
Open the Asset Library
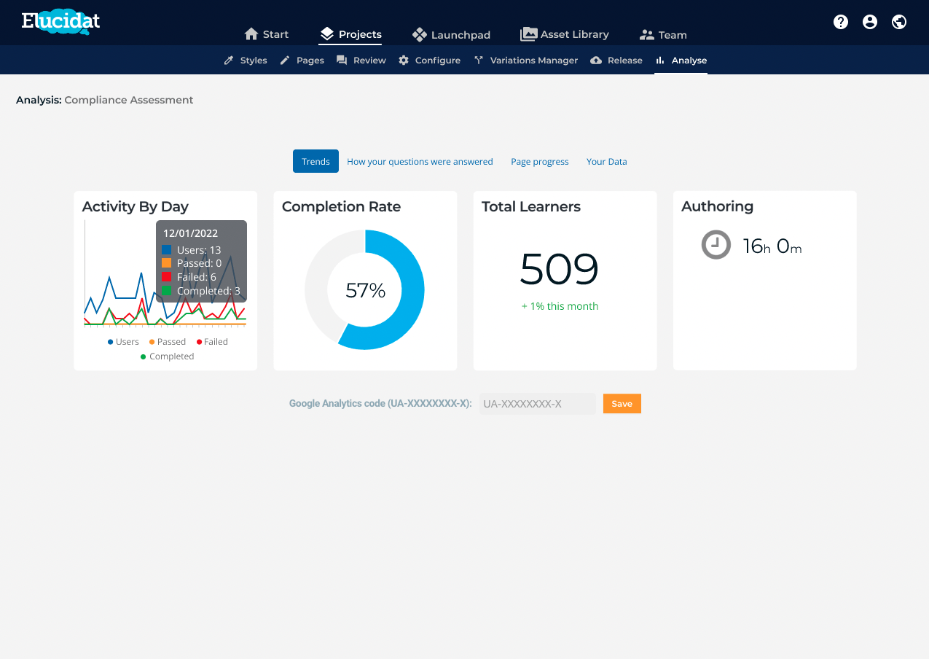[x=565, y=34]
